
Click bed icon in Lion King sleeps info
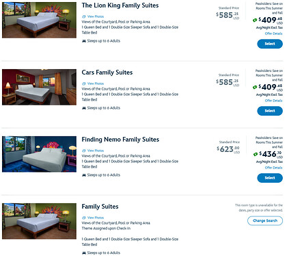(x=84, y=41)
